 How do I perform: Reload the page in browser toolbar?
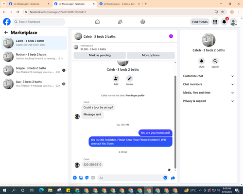[18, 12]
